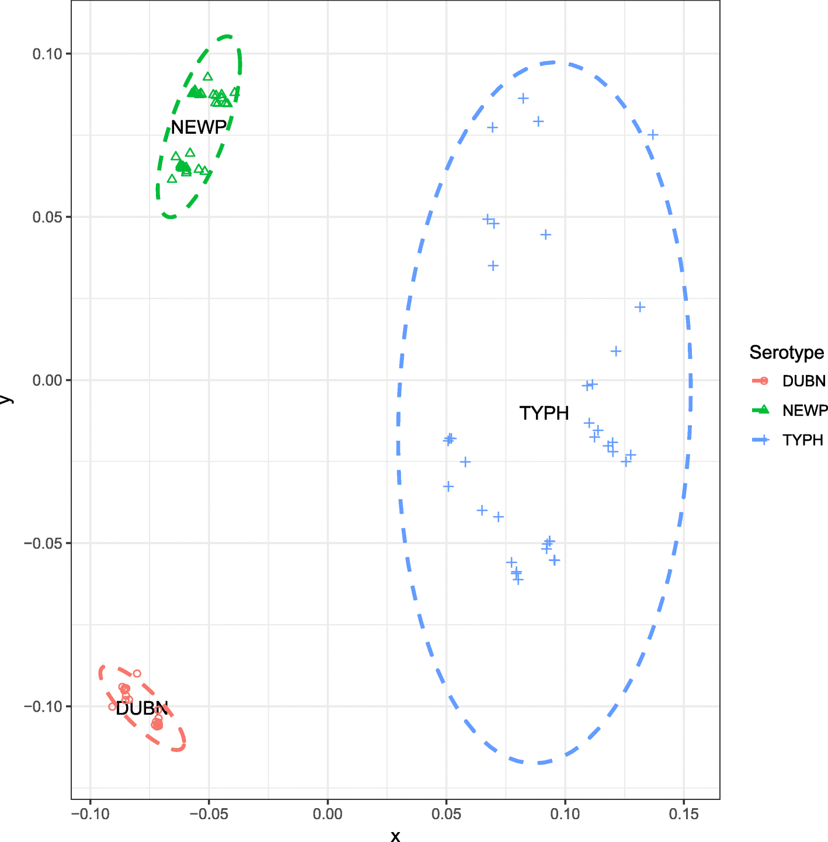Click the x-axis tick label 0.00
828x842 pixels.
[328, 814]
